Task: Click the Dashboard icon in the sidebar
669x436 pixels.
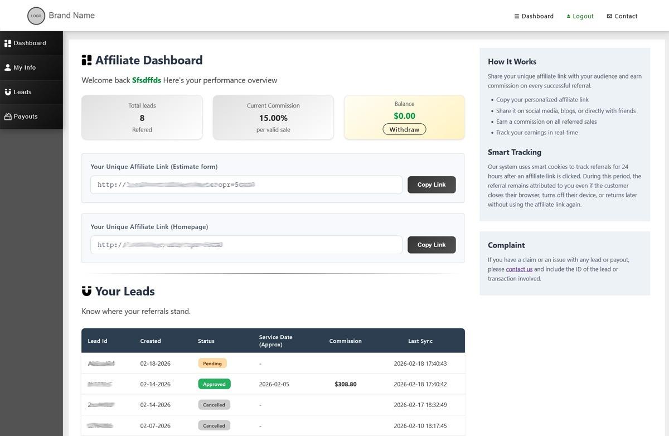Action: pos(7,43)
